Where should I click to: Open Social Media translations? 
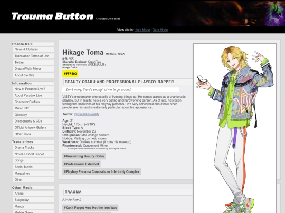[33, 167]
